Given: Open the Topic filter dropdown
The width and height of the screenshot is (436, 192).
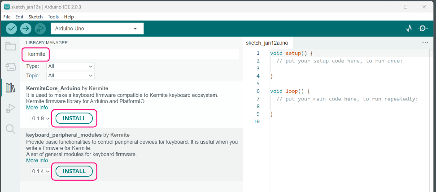Looking at the screenshot, I should [x=70, y=75].
